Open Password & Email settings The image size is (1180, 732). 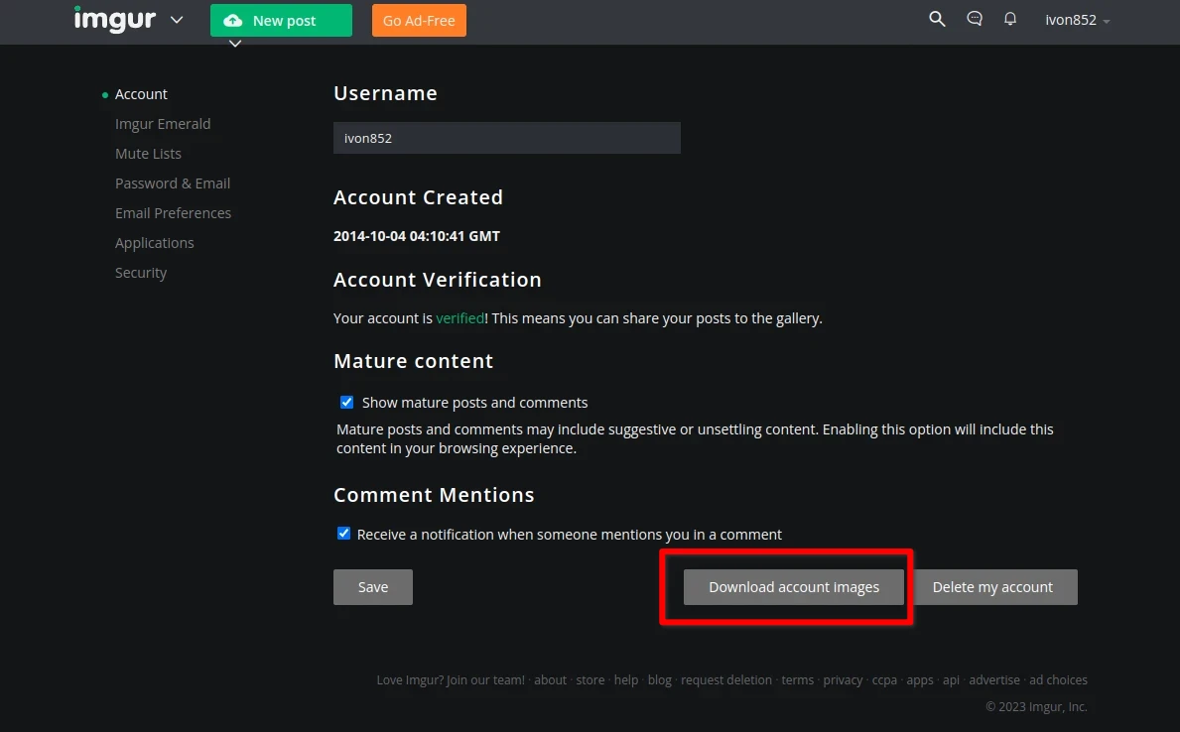(x=173, y=183)
